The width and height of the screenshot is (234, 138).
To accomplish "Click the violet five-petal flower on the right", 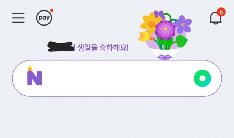I will 183,24.
